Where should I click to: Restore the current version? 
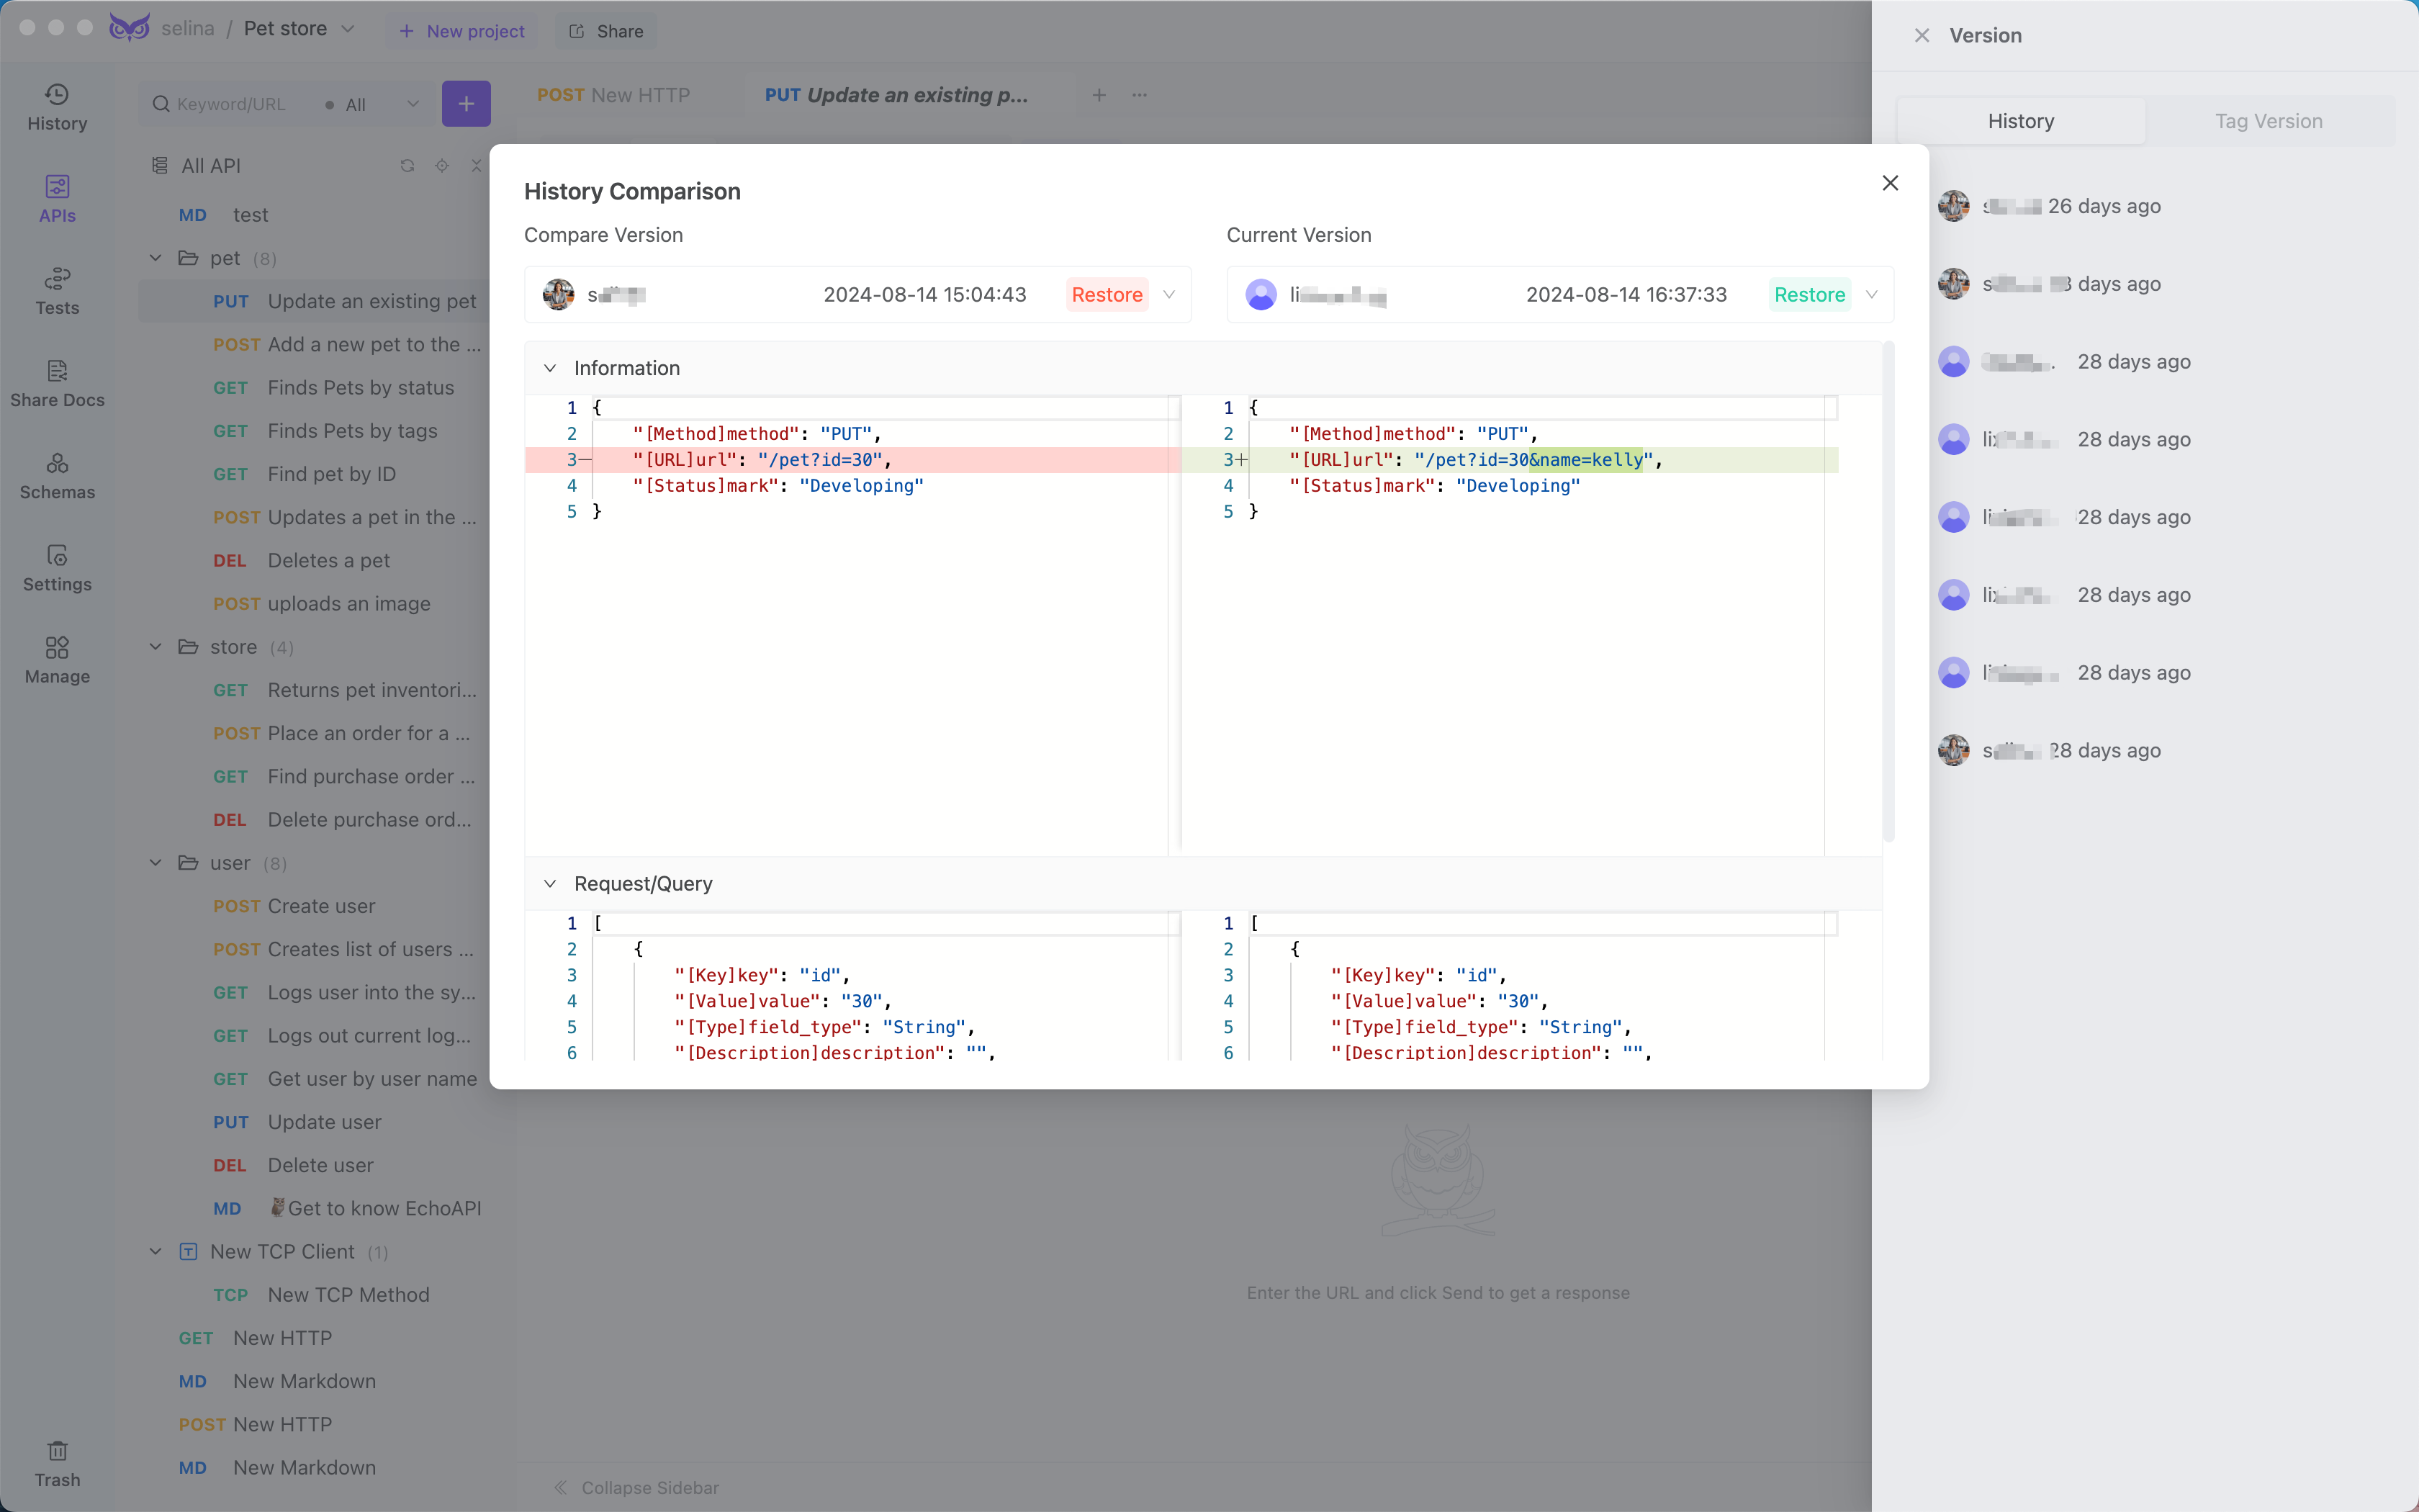click(x=1809, y=295)
